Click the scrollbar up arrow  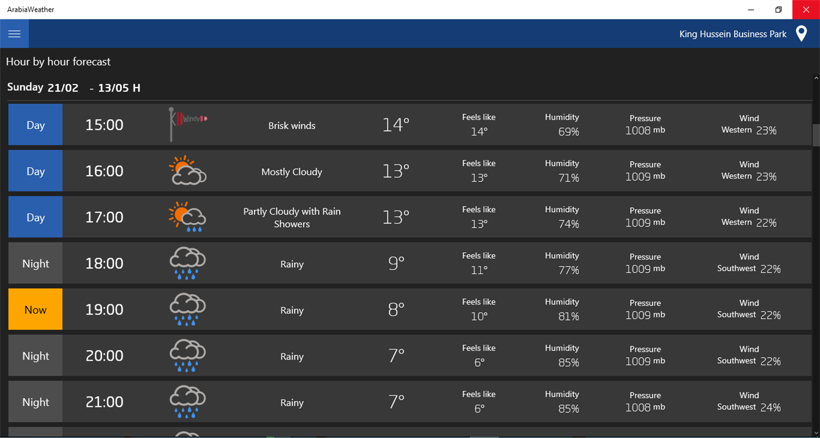816,78
